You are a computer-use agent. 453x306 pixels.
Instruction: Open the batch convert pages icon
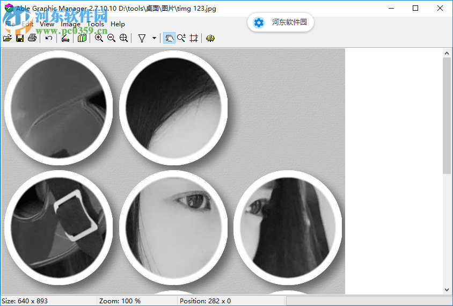point(82,38)
